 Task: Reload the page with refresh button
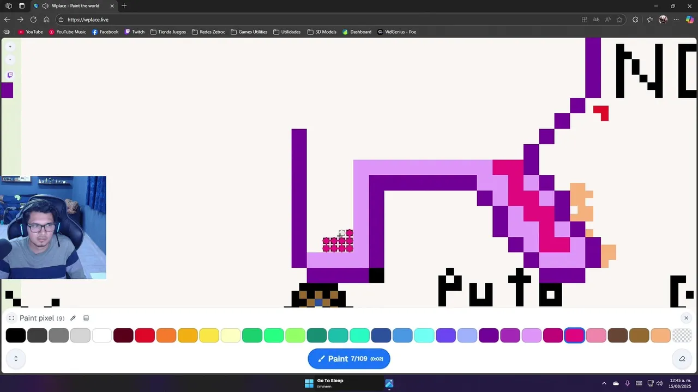pyautogui.click(x=33, y=20)
